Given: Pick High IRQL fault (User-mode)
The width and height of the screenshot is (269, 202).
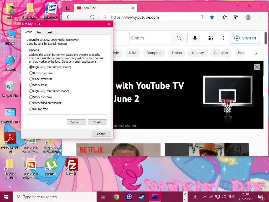Looking at the screenshot, I should pos(49,91).
